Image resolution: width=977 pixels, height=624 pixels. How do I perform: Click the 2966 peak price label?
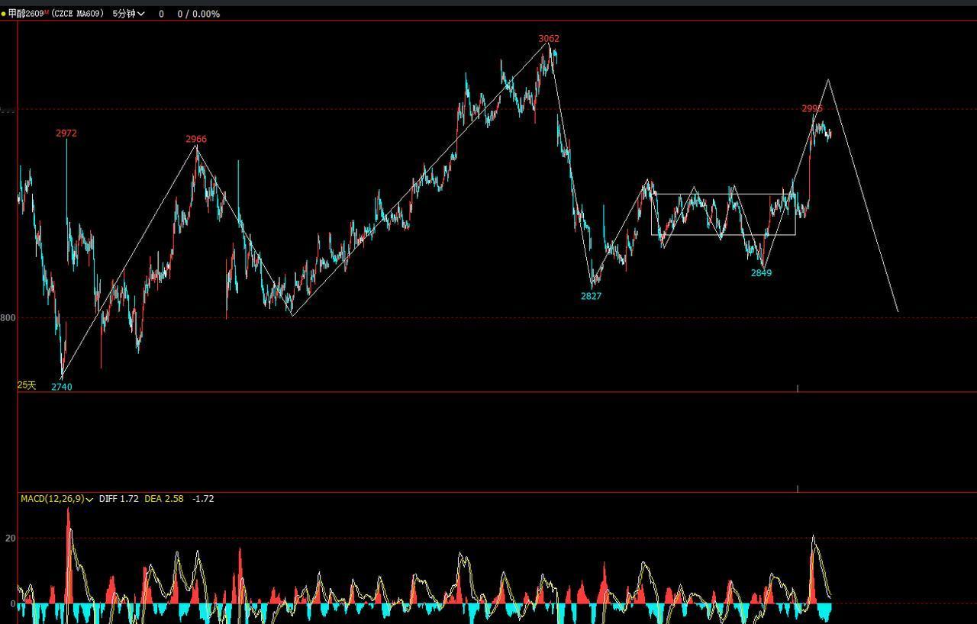point(196,139)
